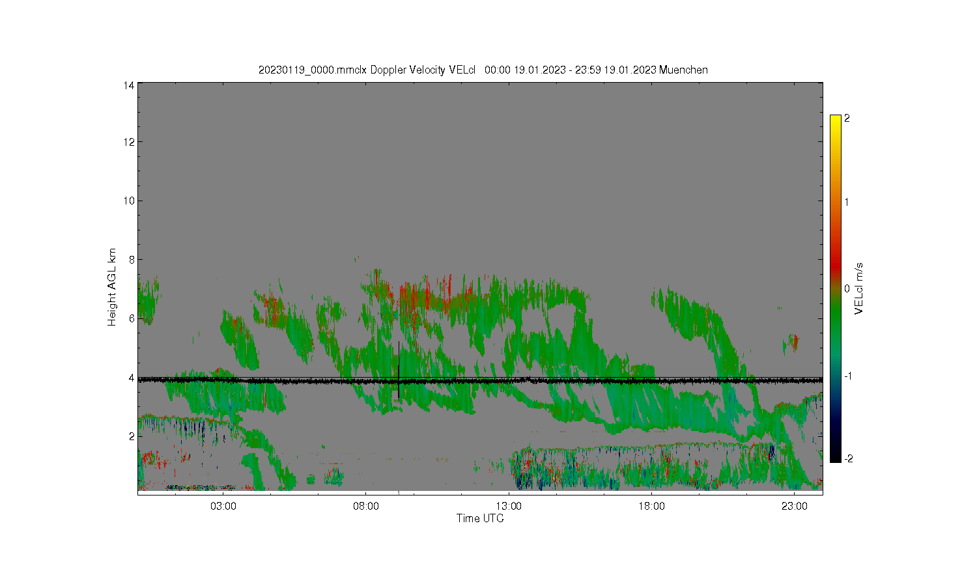Click the 'Time UTC' axis label
This screenshot has width=977, height=586.
click(480, 519)
